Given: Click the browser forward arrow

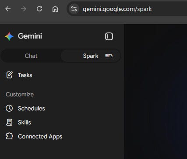Looking at the screenshot, I should pos(24,9).
